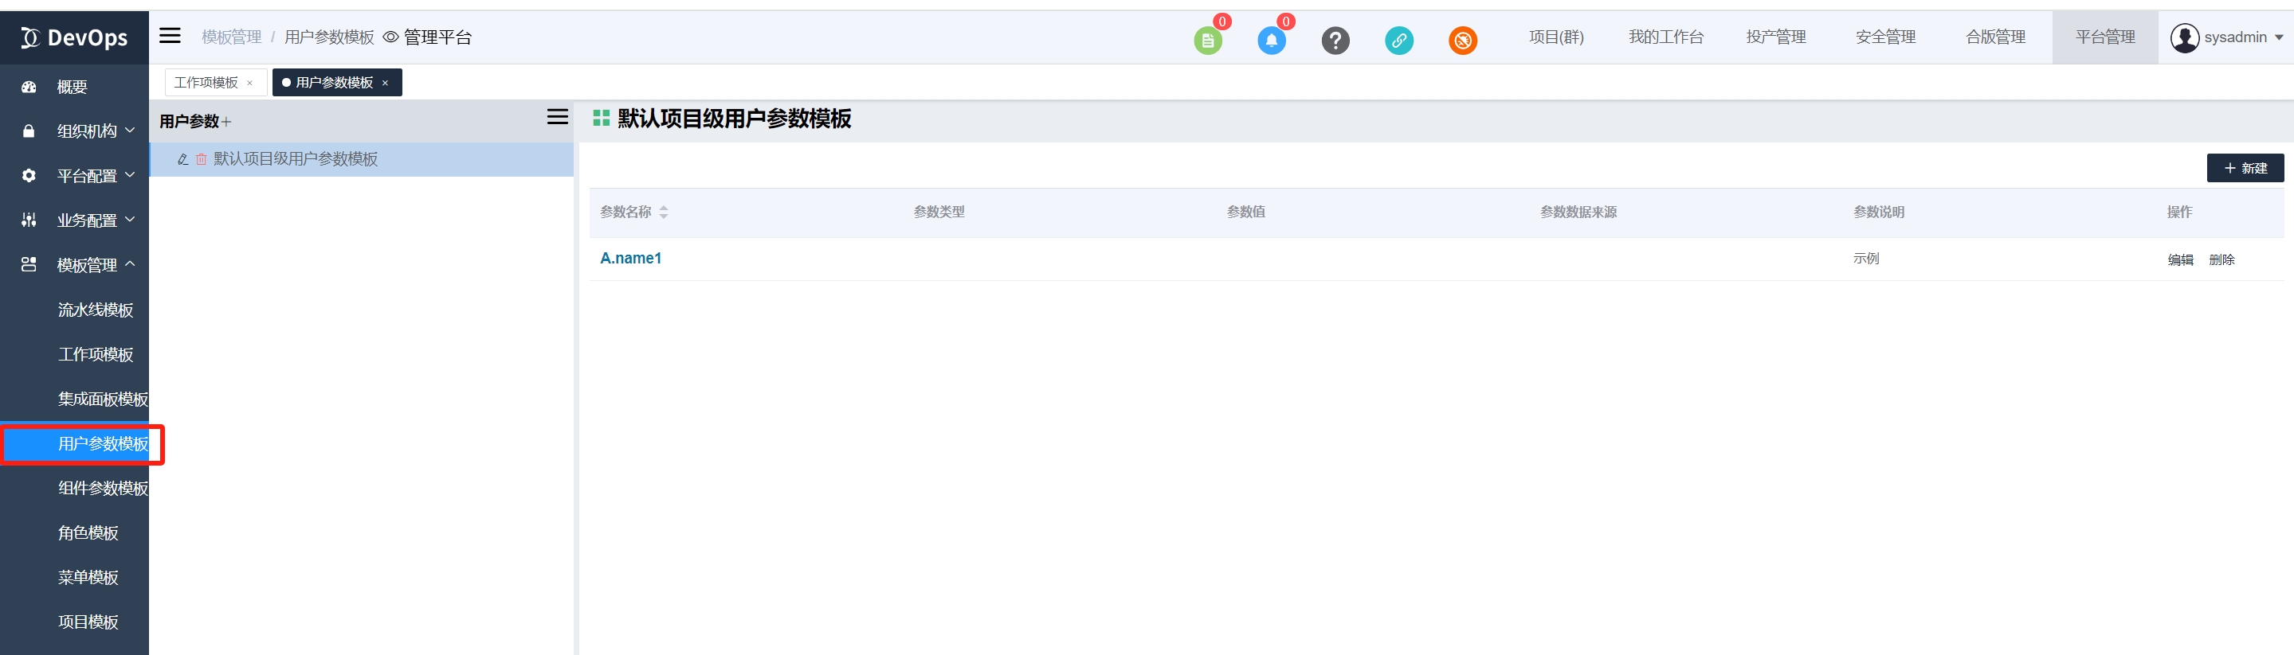Screen dimensions: 2294x655
Task: Open 集成面板模板 in the sidebar
Action: (x=104, y=399)
